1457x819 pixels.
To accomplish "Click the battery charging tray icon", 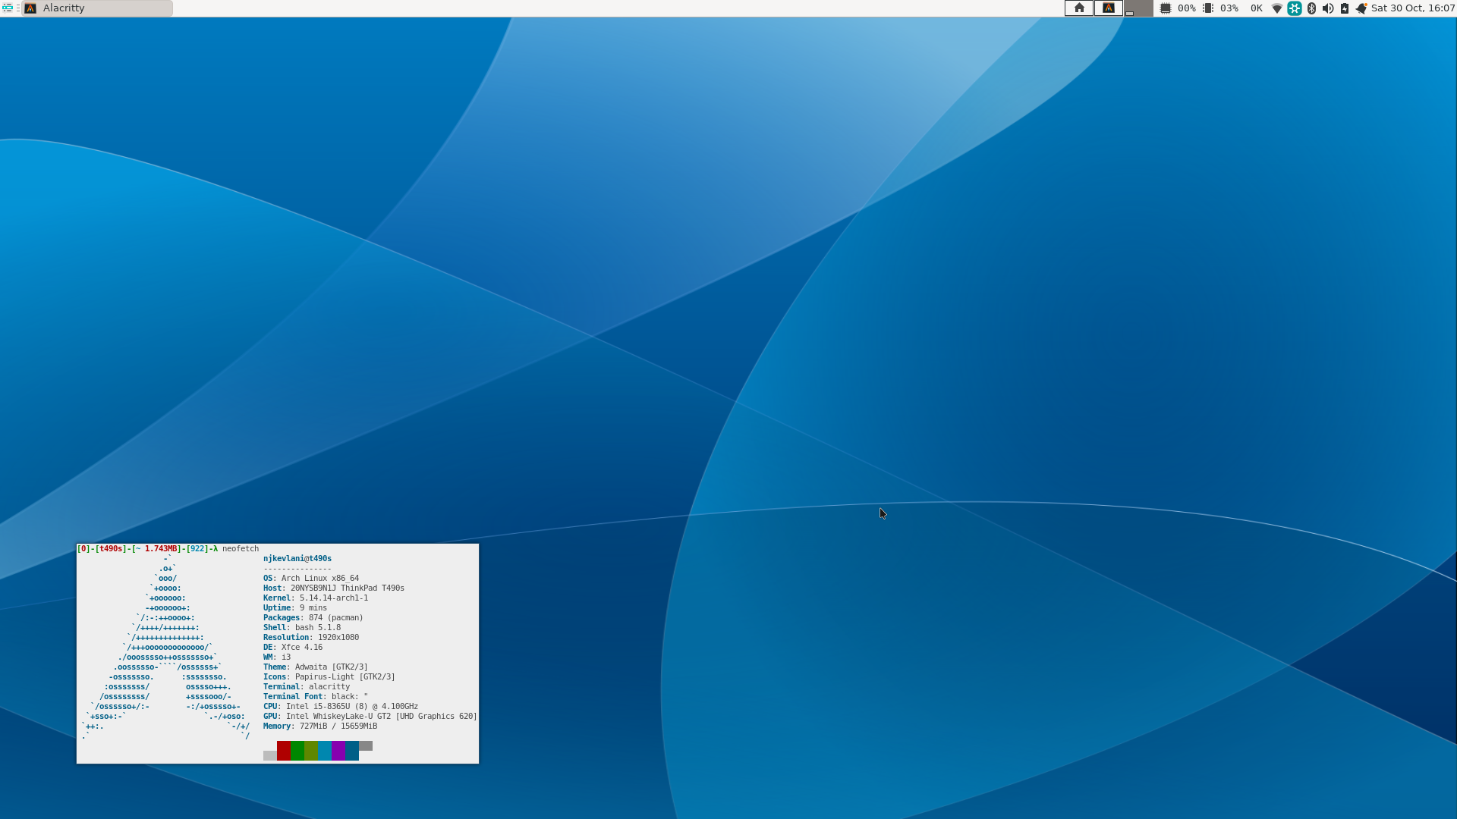I will (x=1345, y=8).
